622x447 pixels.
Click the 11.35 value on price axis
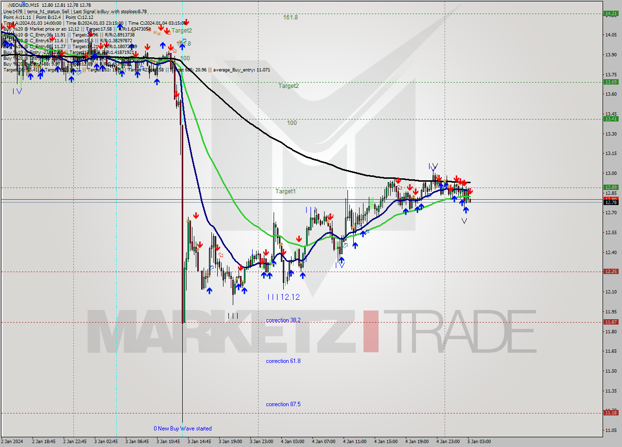pos(611,391)
